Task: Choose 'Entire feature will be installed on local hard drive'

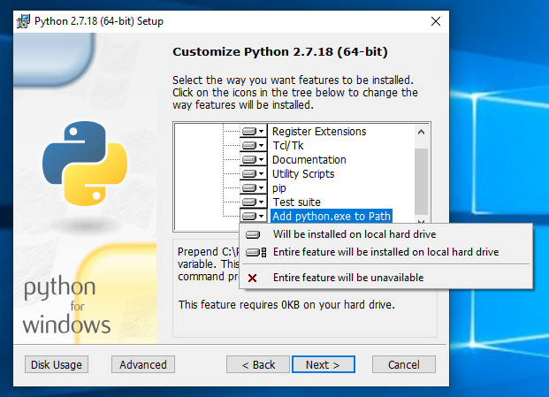Action: pos(385,252)
